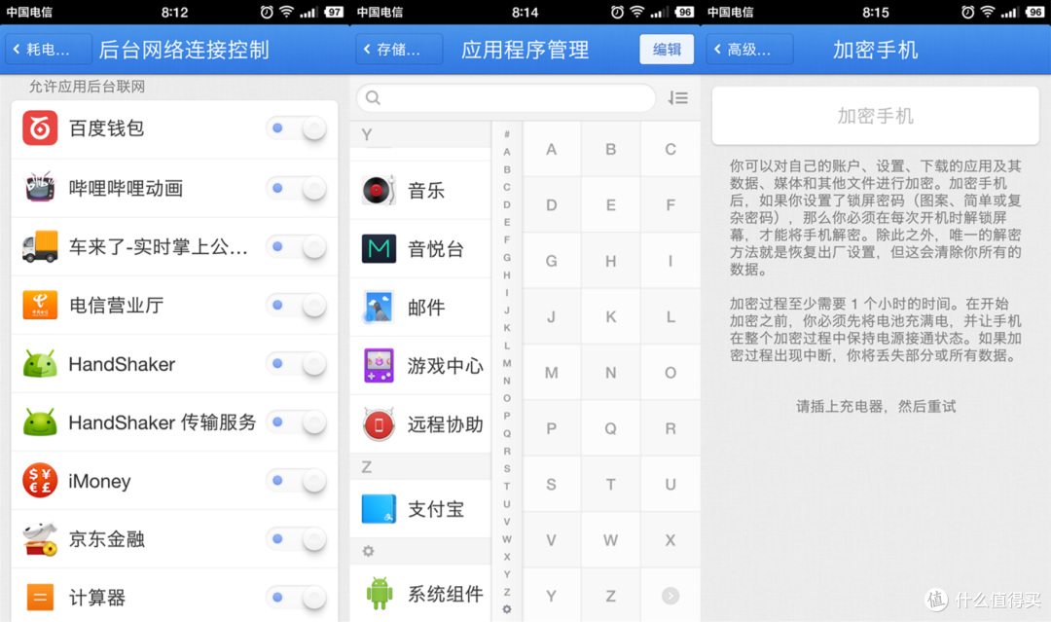Viewport: 1051px width, 622px height.
Task: Click the 应用程序管理 title
Action: [525, 50]
